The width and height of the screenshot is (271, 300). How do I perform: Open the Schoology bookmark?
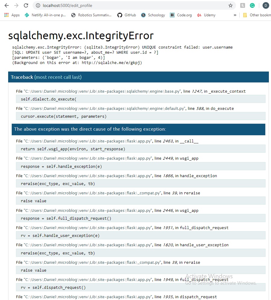pos(153,15)
